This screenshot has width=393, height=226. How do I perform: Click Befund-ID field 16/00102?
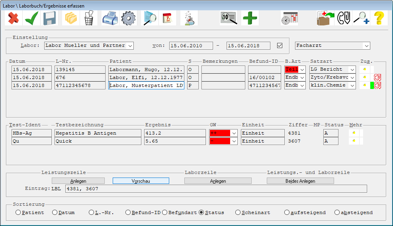pos(265,77)
